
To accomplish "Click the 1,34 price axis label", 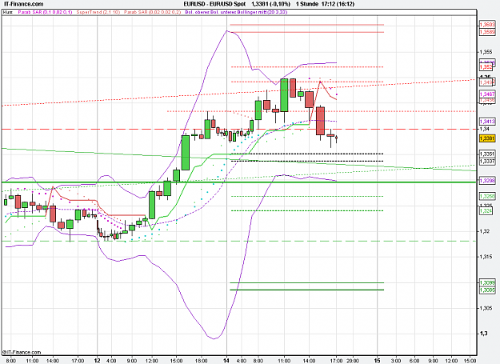I will [484, 129].
